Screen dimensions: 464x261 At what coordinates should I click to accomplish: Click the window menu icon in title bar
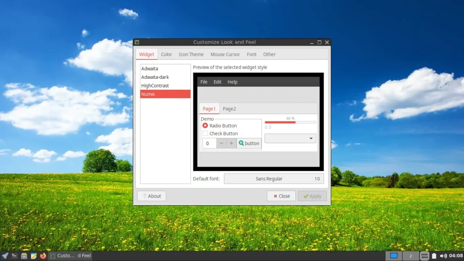[137, 42]
